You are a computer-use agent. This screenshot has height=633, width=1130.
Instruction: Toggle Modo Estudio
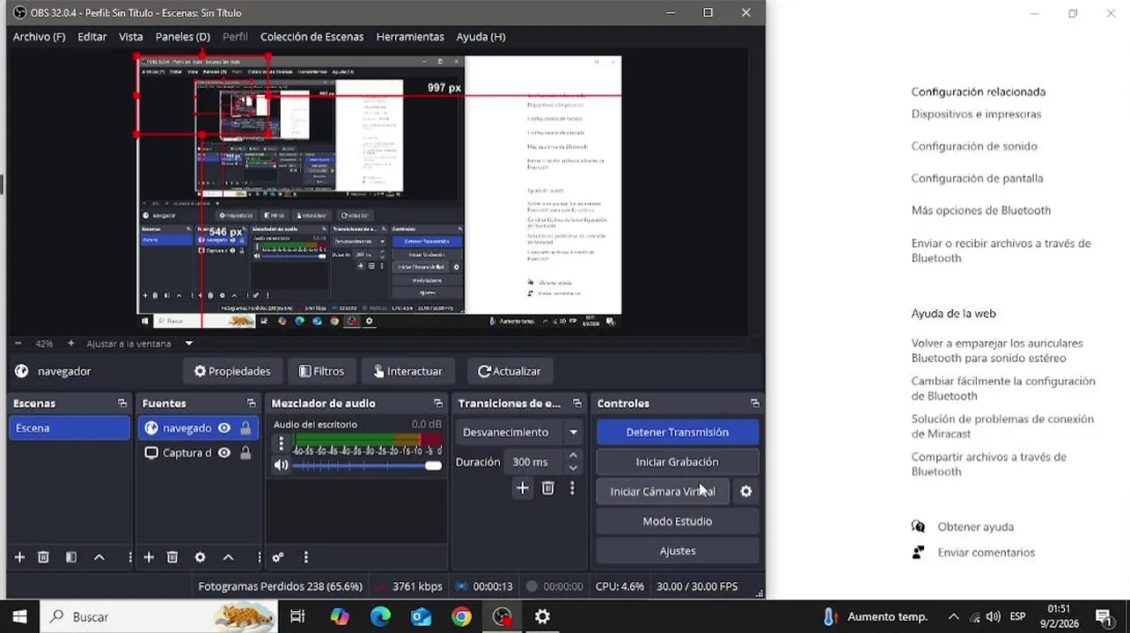pyautogui.click(x=677, y=521)
